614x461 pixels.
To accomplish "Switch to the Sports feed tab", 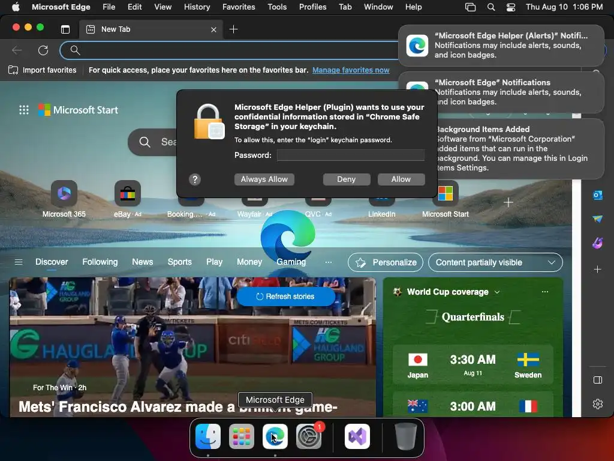I will 180,262.
